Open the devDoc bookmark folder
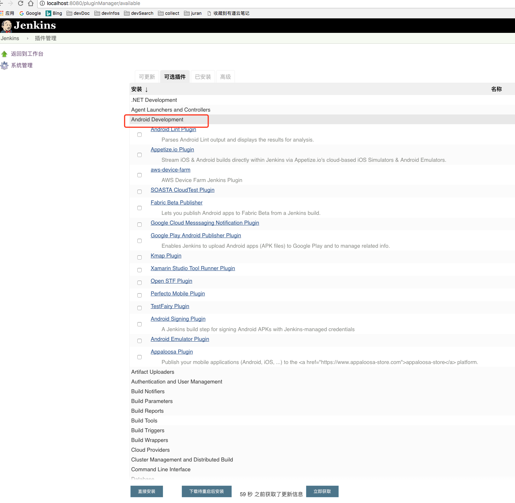The width and height of the screenshot is (515, 503). coord(78,13)
